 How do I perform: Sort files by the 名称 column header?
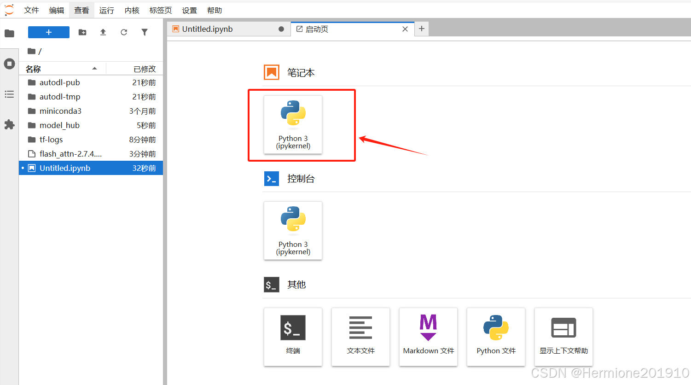62,69
